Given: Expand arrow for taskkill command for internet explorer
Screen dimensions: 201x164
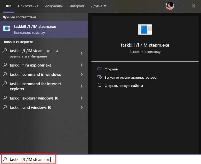Looking at the screenshot, I should coord(82,86).
